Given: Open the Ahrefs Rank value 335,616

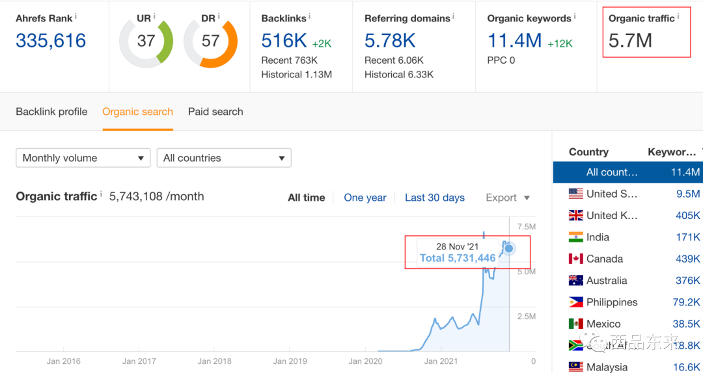Looking at the screenshot, I should pyautogui.click(x=51, y=41).
